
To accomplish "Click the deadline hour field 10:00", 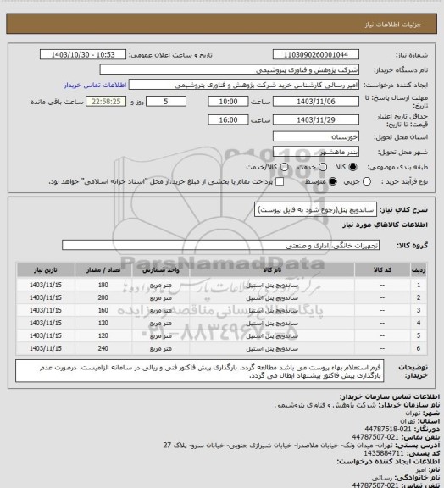I will click(x=228, y=102).
